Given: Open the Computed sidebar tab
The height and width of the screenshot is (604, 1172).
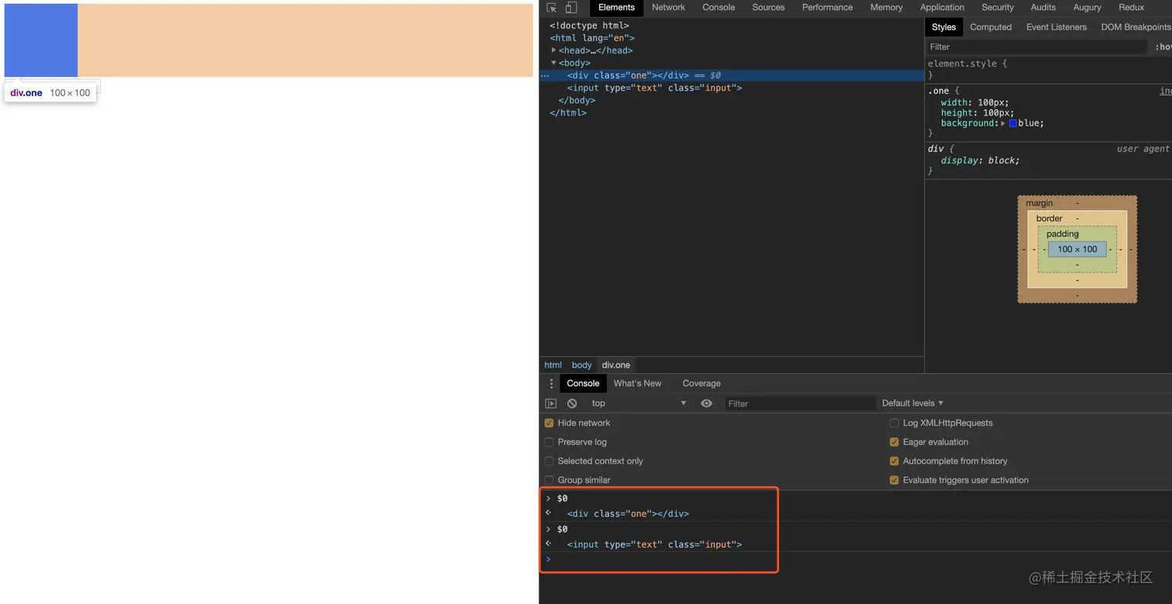Looking at the screenshot, I should tap(991, 27).
